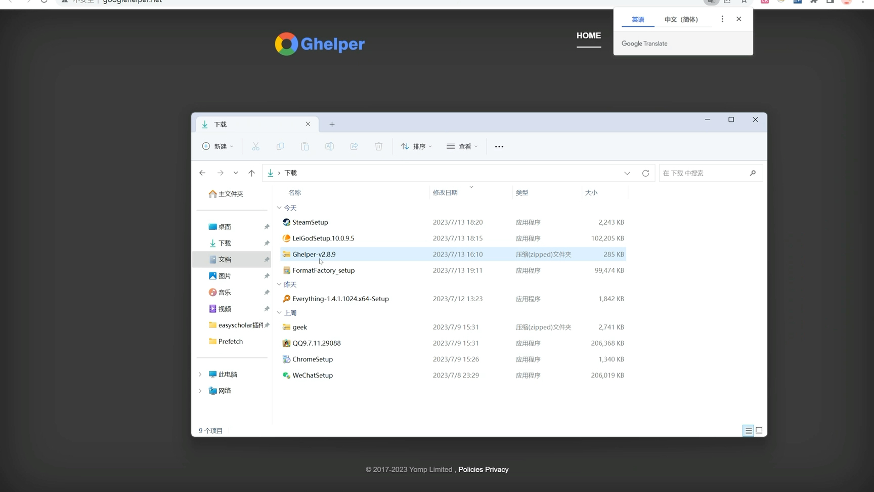This screenshot has width=874, height=492.
Task: Select the Rename icon in the toolbar
Action: (x=329, y=146)
